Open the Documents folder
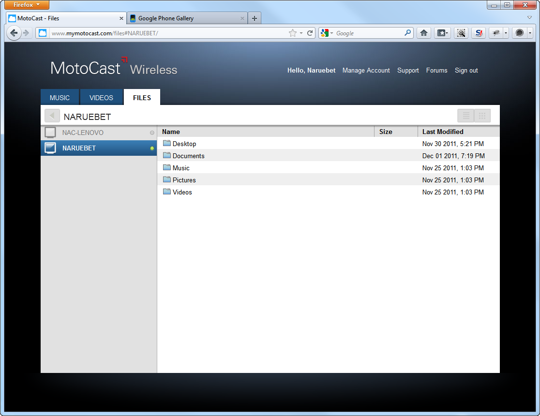The width and height of the screenshot is (540, 416). [188, 156]
